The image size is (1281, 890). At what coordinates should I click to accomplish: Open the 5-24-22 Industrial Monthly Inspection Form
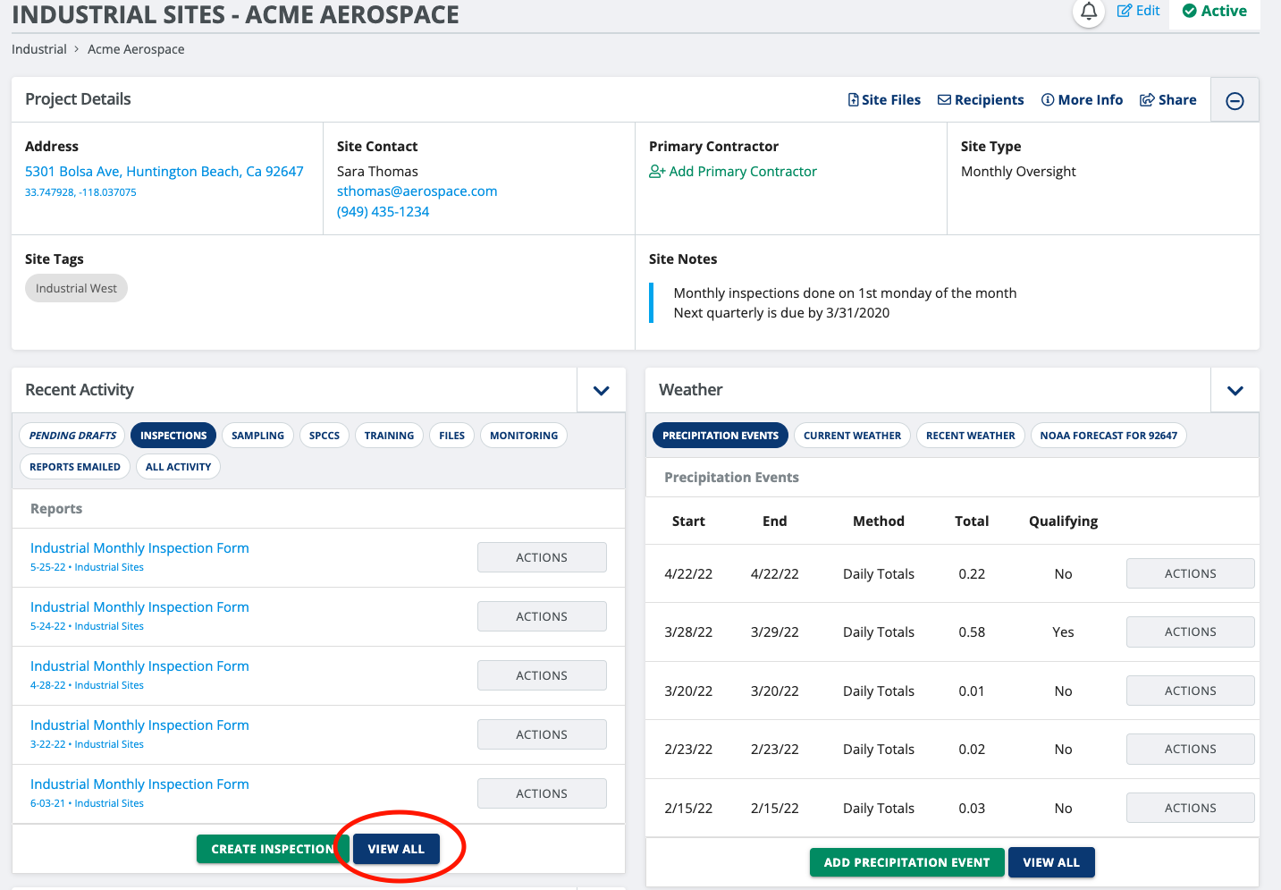tap(139, 607)
